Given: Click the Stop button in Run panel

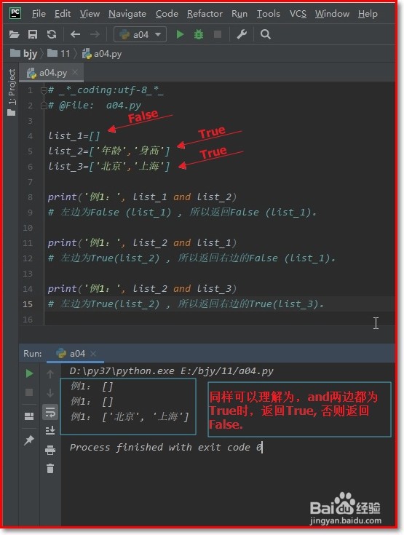Looking at the screenshot, I should [x=29, y=392].
